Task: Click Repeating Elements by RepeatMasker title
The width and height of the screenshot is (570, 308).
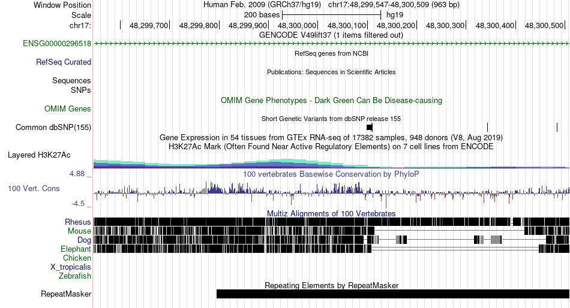Action: click(x=331, y=285)
